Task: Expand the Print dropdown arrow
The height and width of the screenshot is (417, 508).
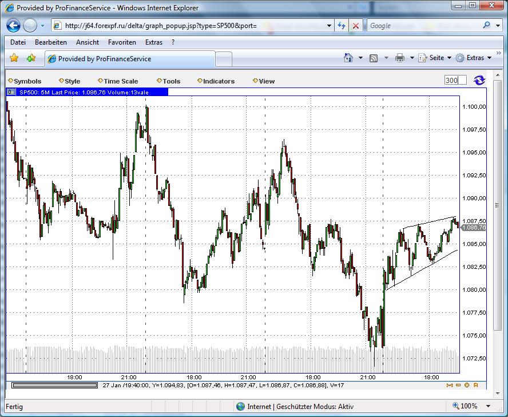Action: (412, 58)
